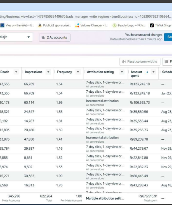Click the 1.16 frequency cell
The width and height of the screenshot is (172, 205).
coord(59,149)
